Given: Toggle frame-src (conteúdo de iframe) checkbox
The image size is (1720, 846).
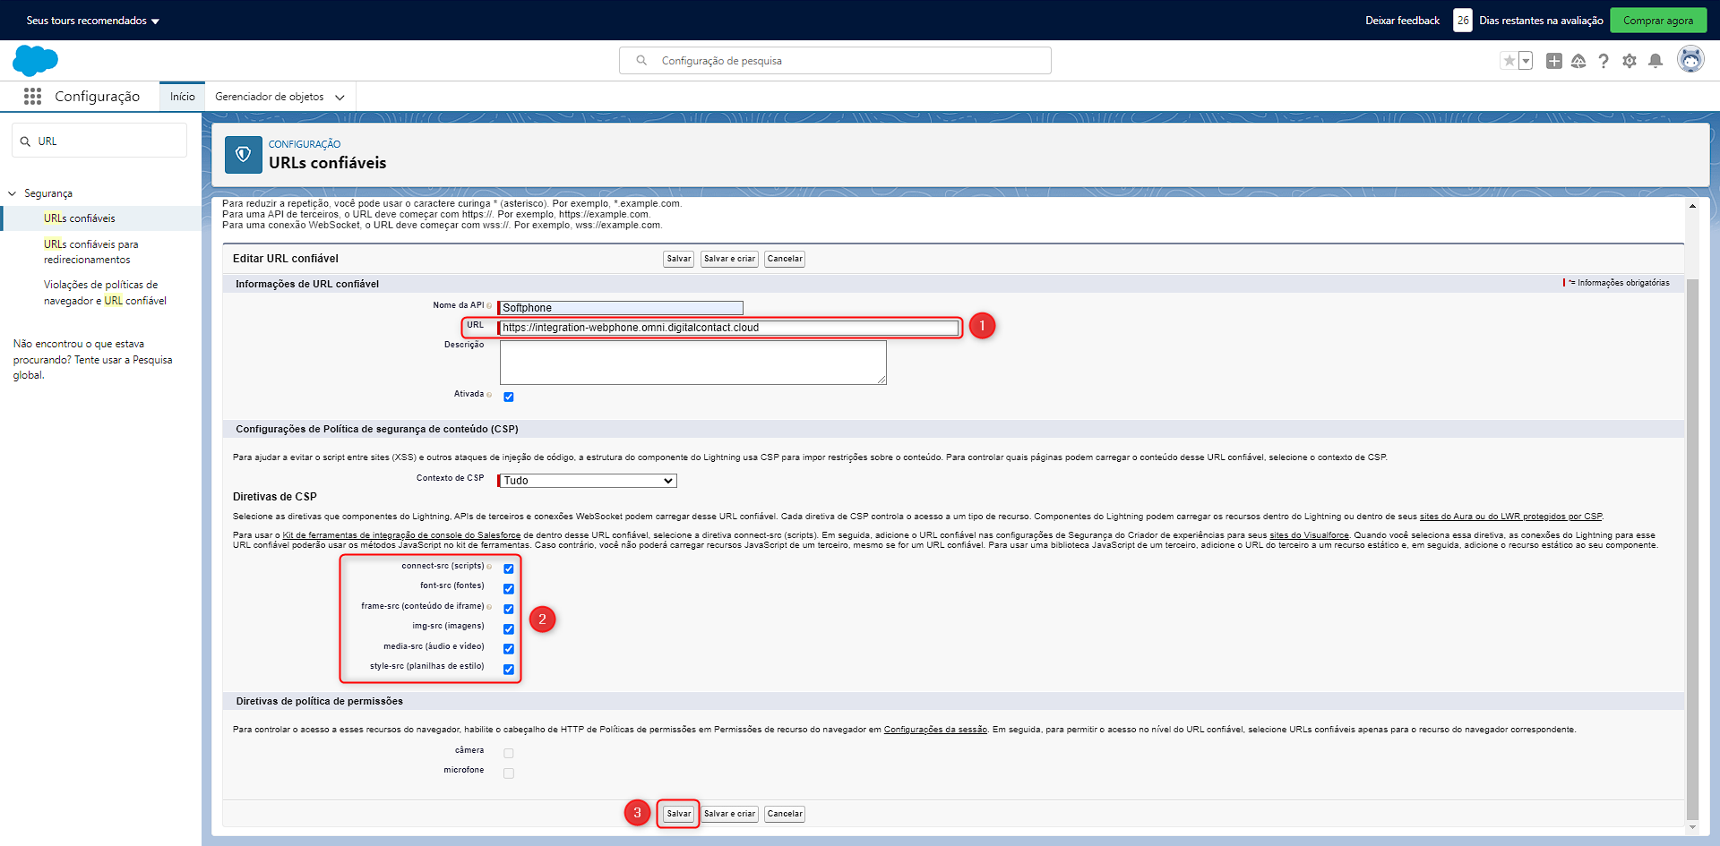Looking at the screenshot, I should (x=508, y=609).
